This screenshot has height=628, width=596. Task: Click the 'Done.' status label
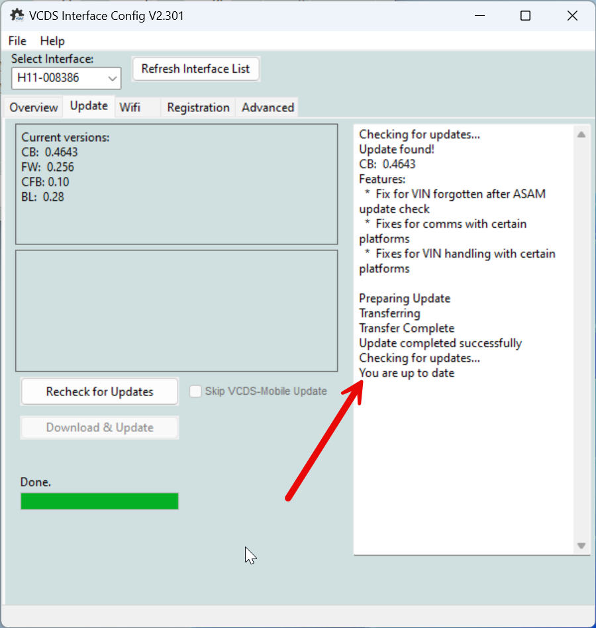[x=36, y=482]
